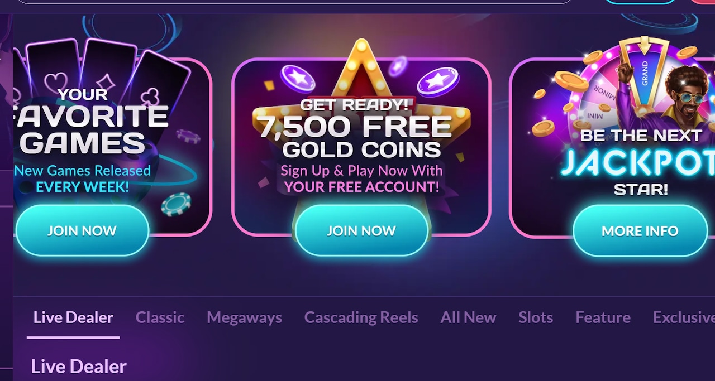Select the Feature tab
The image size is (715, 381).
tap(603, 317)
